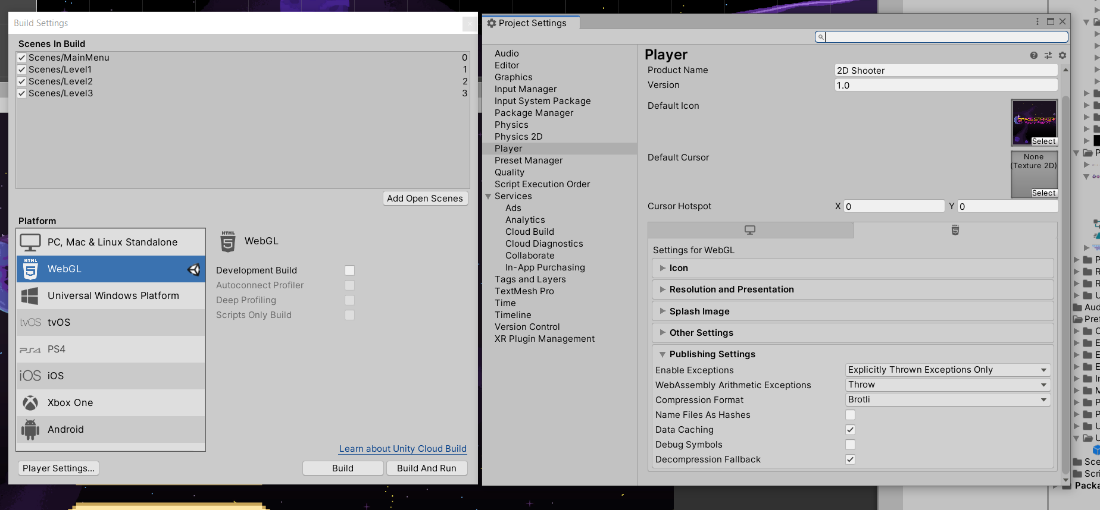The image size is (1100, 510).
Task: Uncheck the Scenes/Level2 scene
Action: [22, 81]
